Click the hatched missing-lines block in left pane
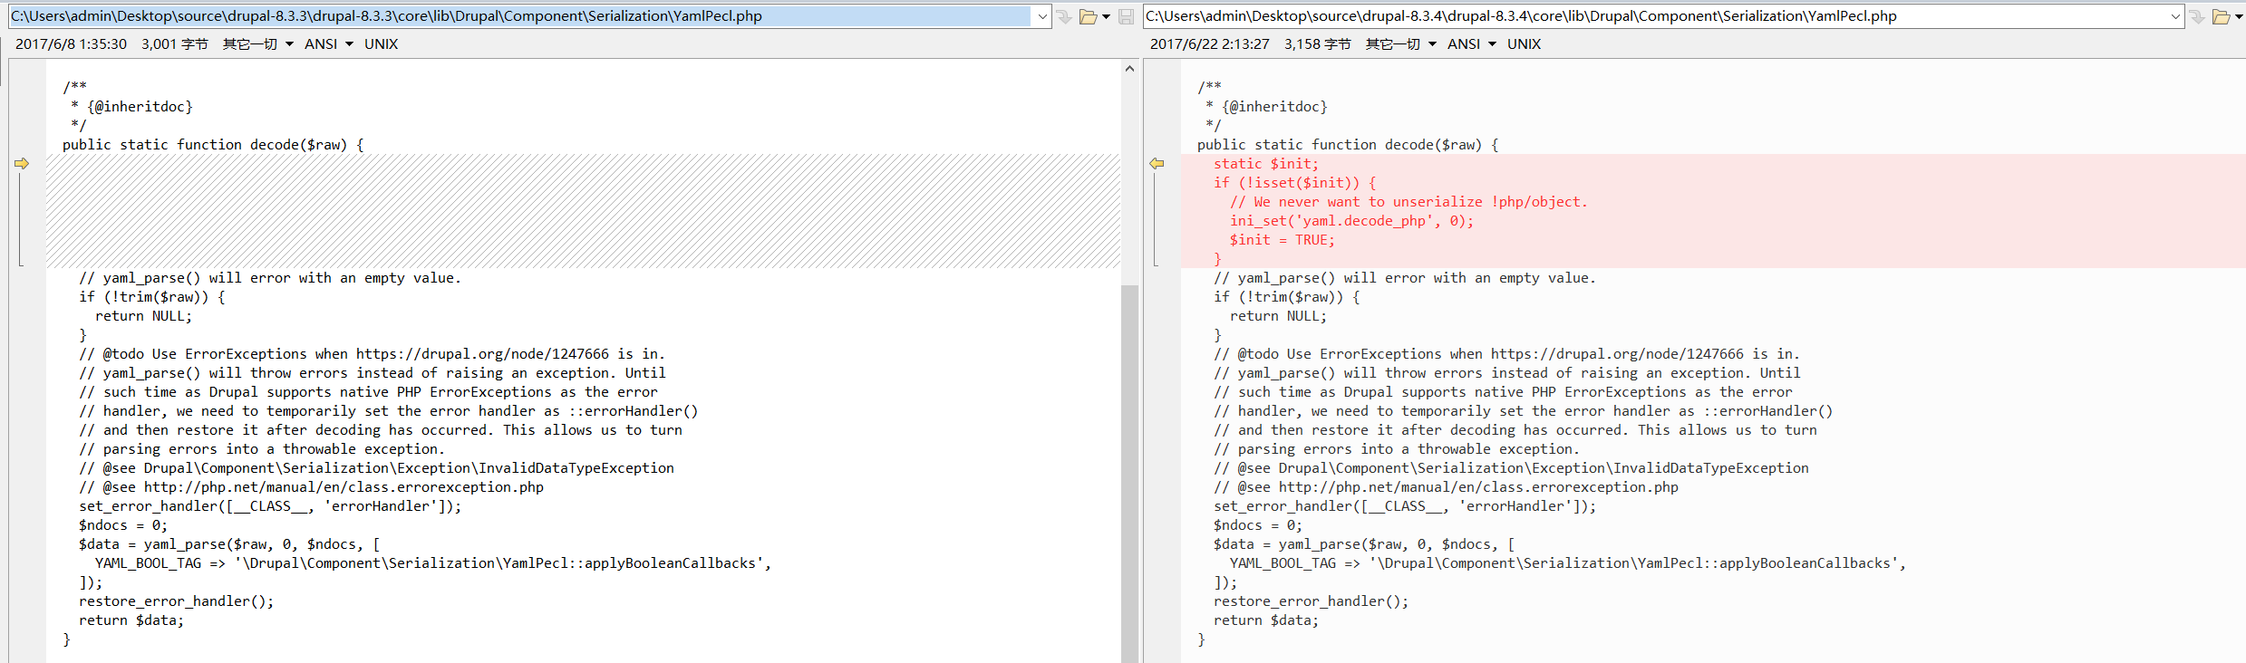Image resolution: width=2246 pixels, height=663 pixels. click(584, 211)
